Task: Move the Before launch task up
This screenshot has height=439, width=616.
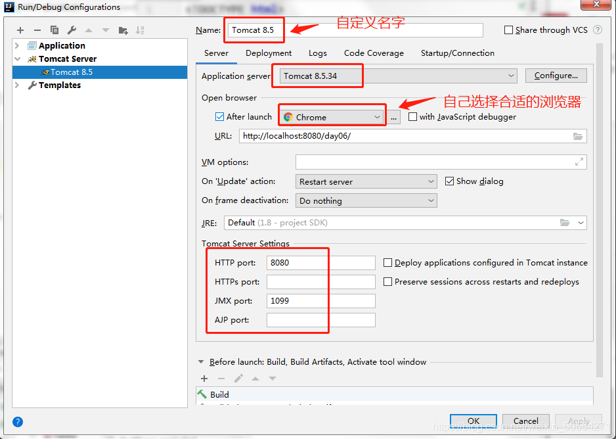Action: pos(255,379)
